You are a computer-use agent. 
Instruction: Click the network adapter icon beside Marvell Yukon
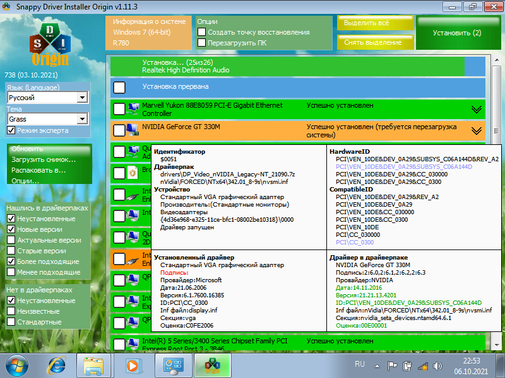133,109
